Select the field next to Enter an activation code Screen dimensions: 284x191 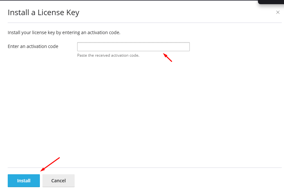coord(133,46)
